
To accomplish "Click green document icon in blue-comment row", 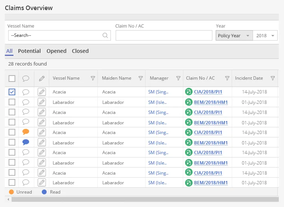I will [x=189, y=142].
